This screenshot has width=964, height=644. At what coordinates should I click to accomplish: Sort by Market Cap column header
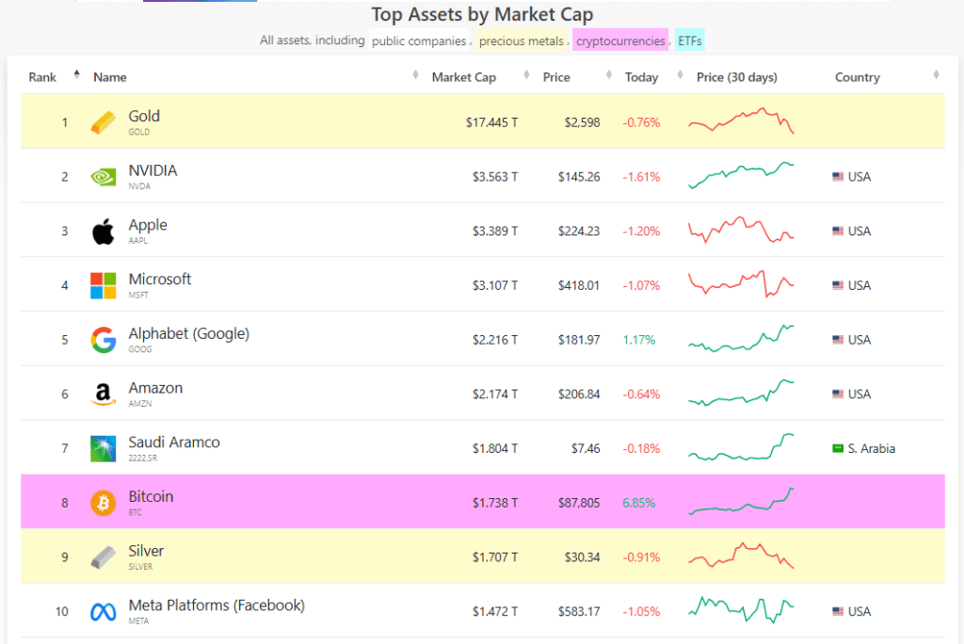tap(463, 77)
